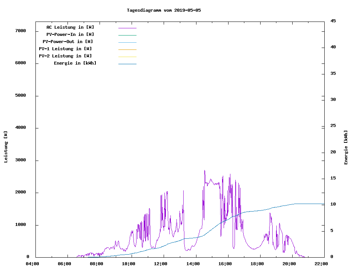Click the 10 tick label on the energy axis
The height and width of the screenshot is (272, 362).
coord(333,204)
